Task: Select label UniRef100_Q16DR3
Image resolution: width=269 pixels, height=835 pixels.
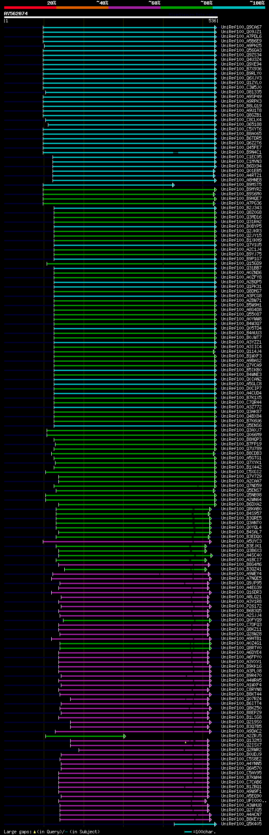Action: [241, 592]
